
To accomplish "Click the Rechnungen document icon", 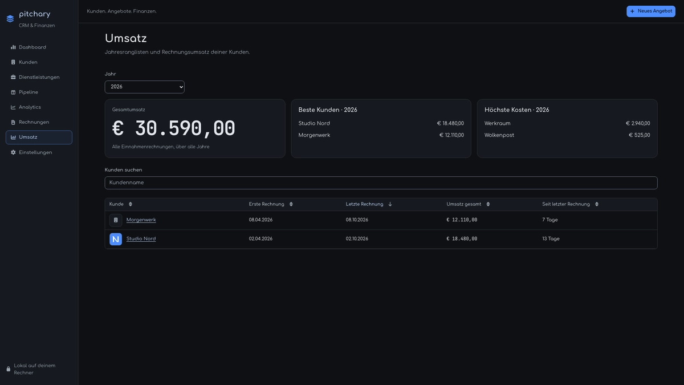I will pyautogui.click(x=13, y=122).
